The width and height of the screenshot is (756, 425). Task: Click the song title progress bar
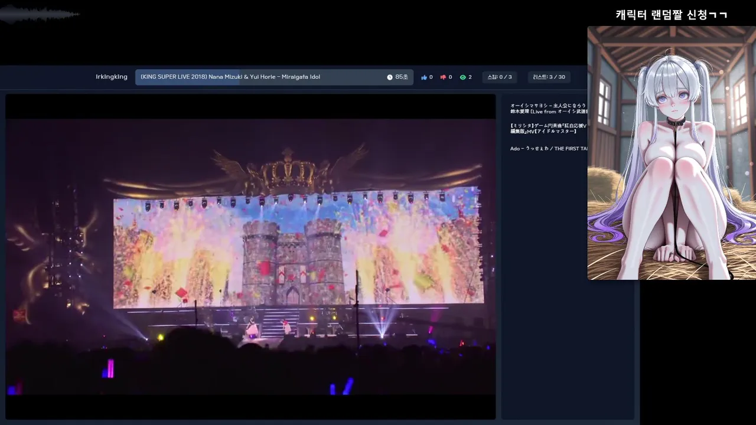click(274, 77)
